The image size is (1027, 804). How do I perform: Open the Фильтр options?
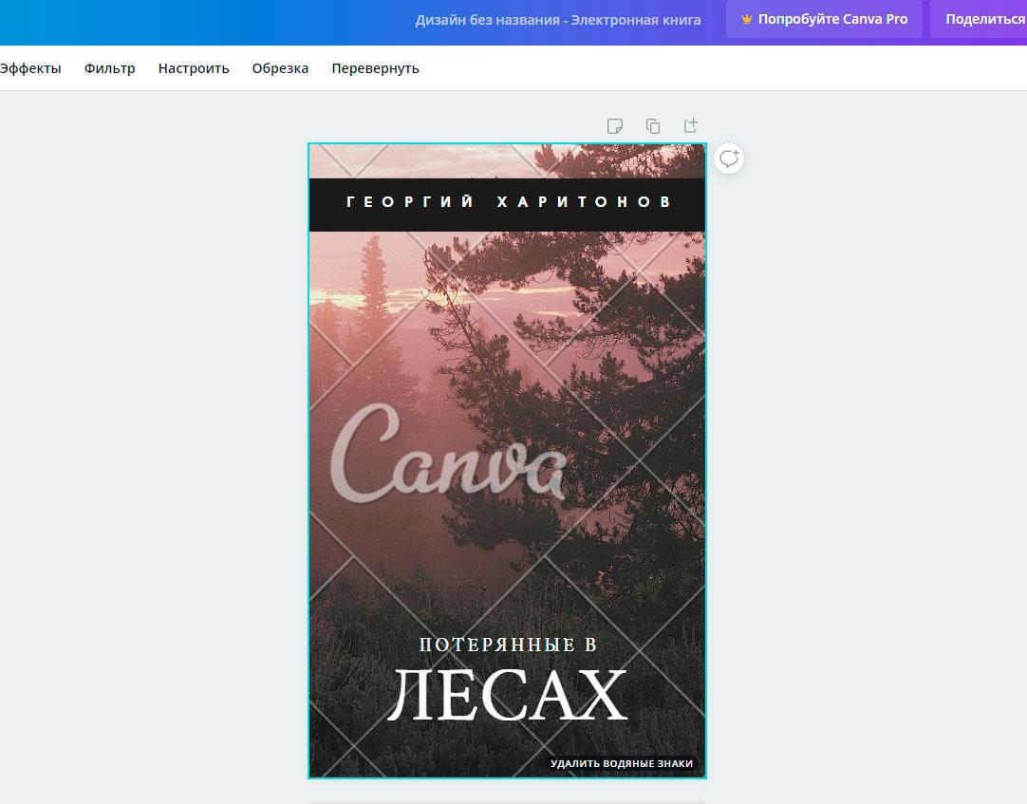point(109,68)
